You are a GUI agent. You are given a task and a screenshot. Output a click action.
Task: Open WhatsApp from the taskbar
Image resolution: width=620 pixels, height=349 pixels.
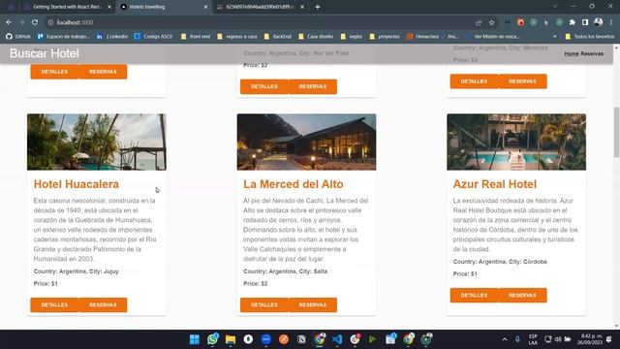click(213, 339)
